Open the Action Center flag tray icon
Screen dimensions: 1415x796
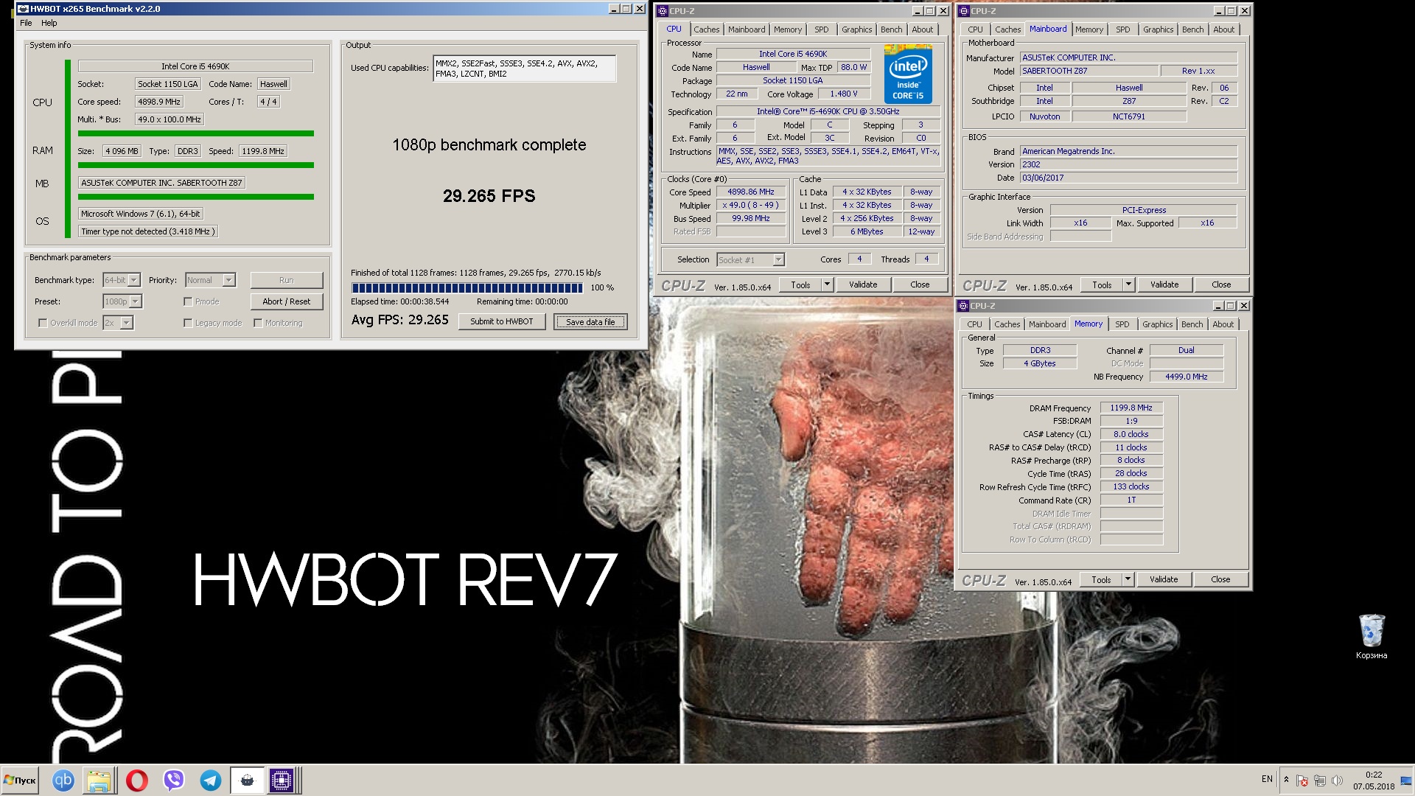pos(1302,781)
